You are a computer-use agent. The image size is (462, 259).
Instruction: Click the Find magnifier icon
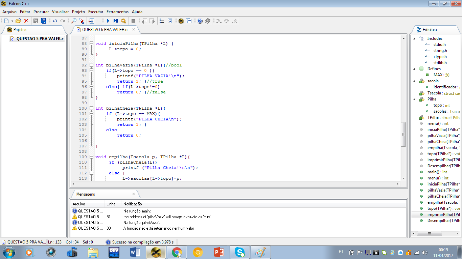[x=74, y=21]
